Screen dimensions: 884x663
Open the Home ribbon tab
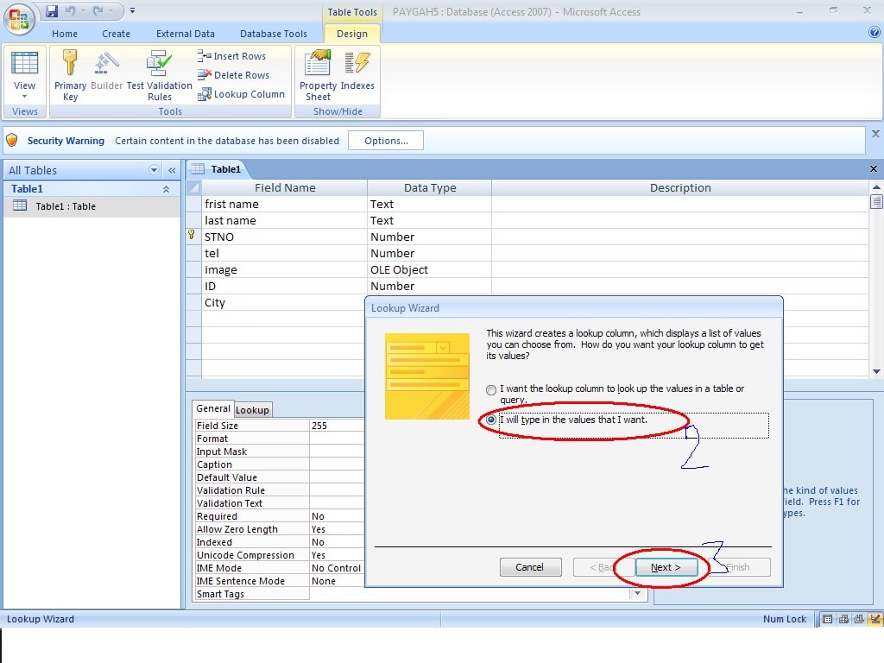click(x=65, y=34)
